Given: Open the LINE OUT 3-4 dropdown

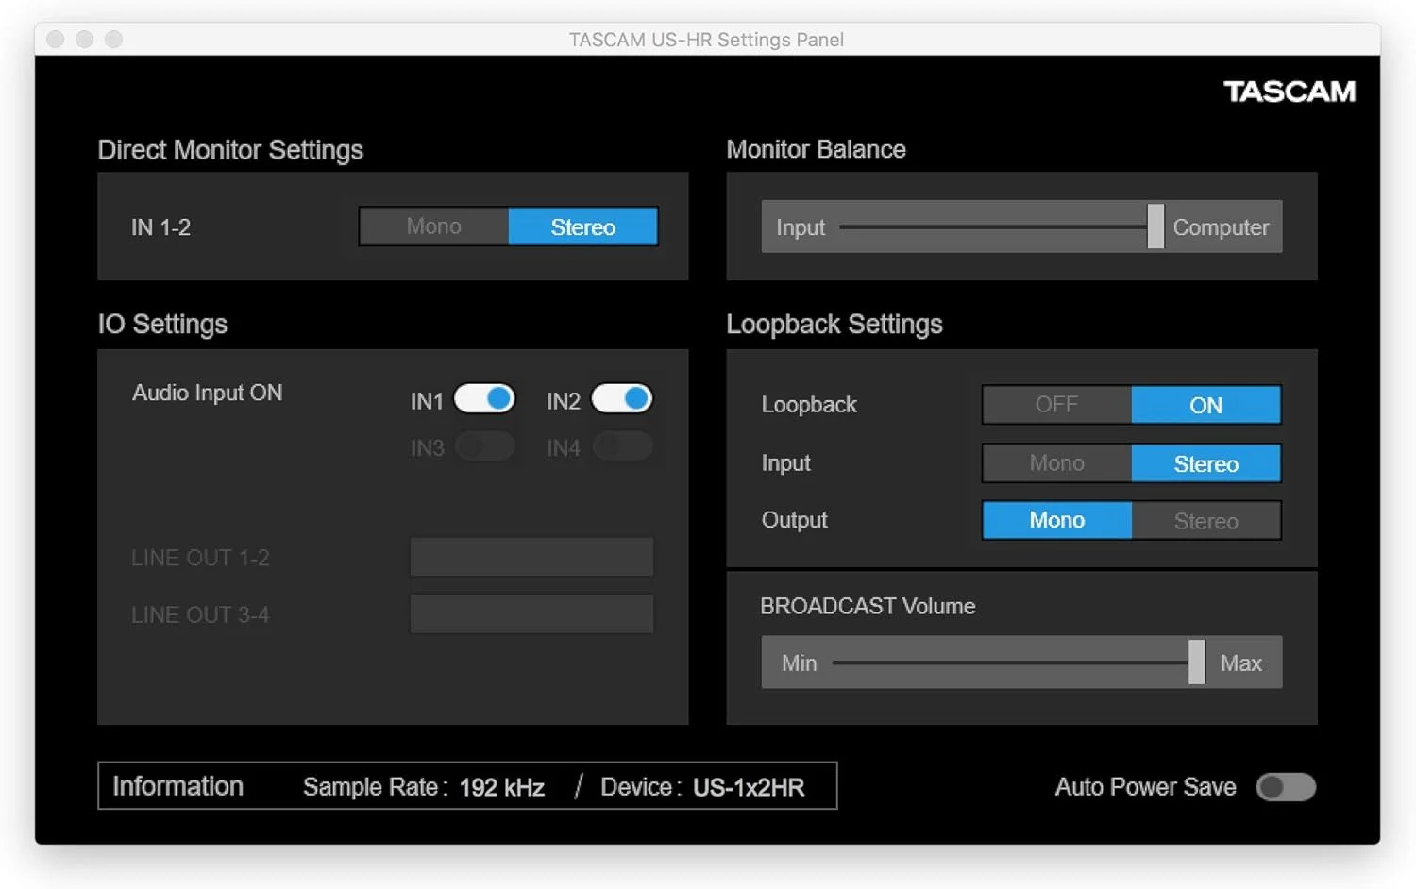Looking at the screenshot, I should [531, 613].
